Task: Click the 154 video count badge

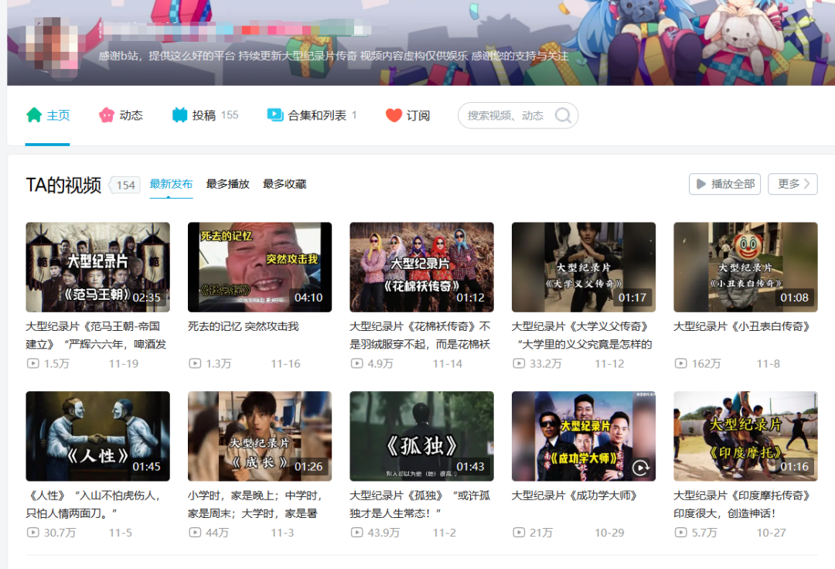Action: 124,186
